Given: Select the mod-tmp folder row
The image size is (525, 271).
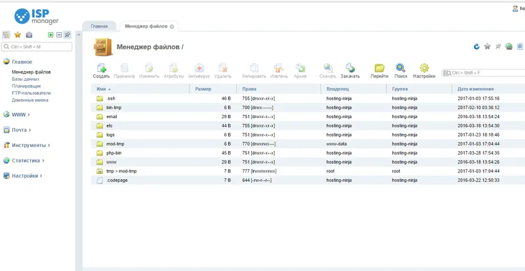Looking at the screenshot, I should [308, 144].
